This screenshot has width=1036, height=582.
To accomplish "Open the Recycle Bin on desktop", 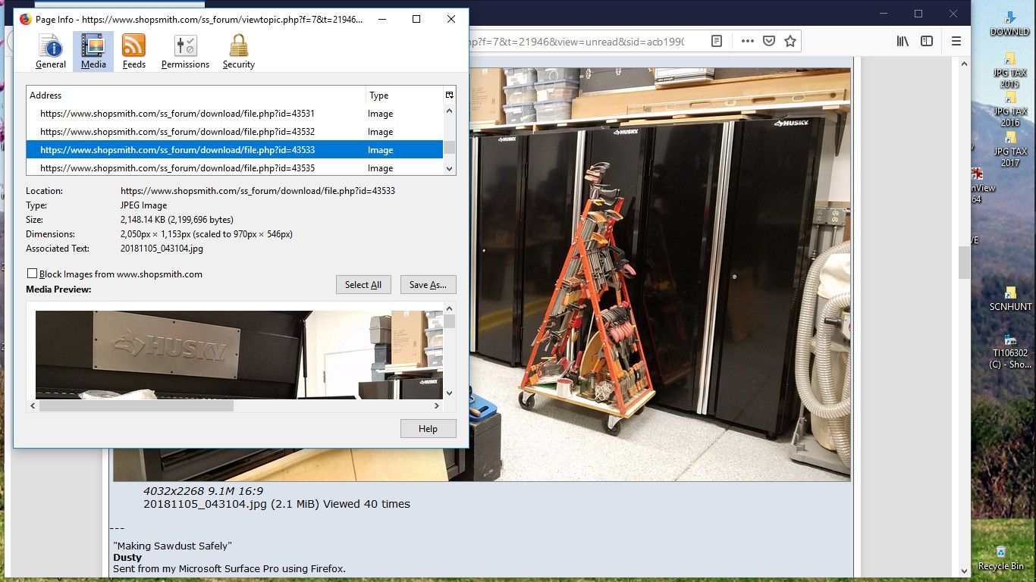I will [x=1001, y=558].
